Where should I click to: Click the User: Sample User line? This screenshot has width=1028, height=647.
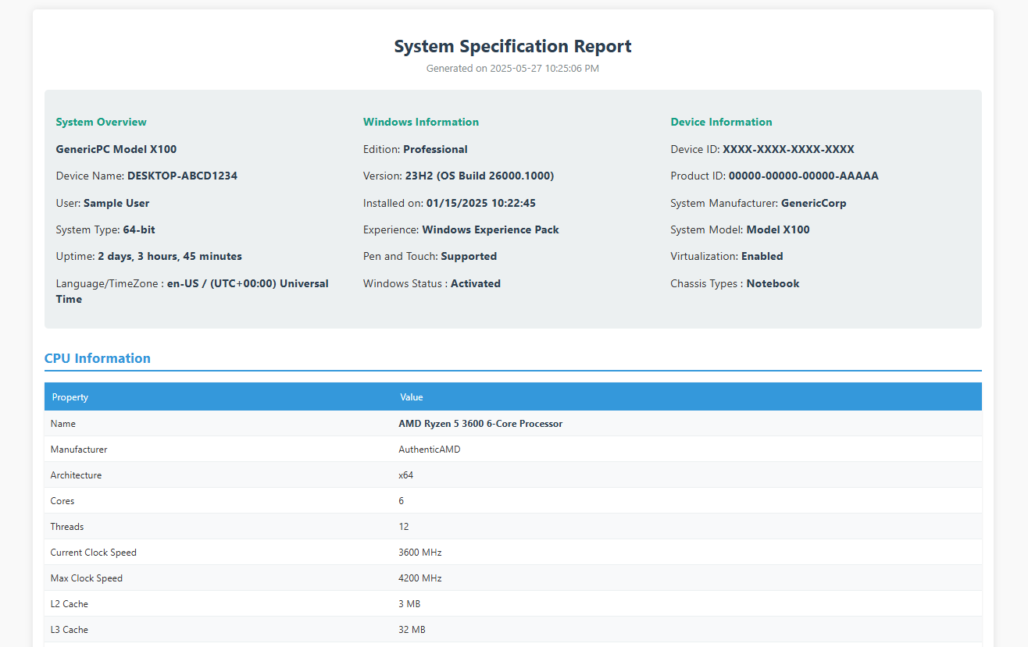pyautogui.click(x=102, y=203)
